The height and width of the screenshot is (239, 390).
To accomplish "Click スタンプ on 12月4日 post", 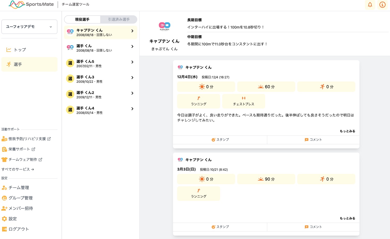I will coord(220,140).
